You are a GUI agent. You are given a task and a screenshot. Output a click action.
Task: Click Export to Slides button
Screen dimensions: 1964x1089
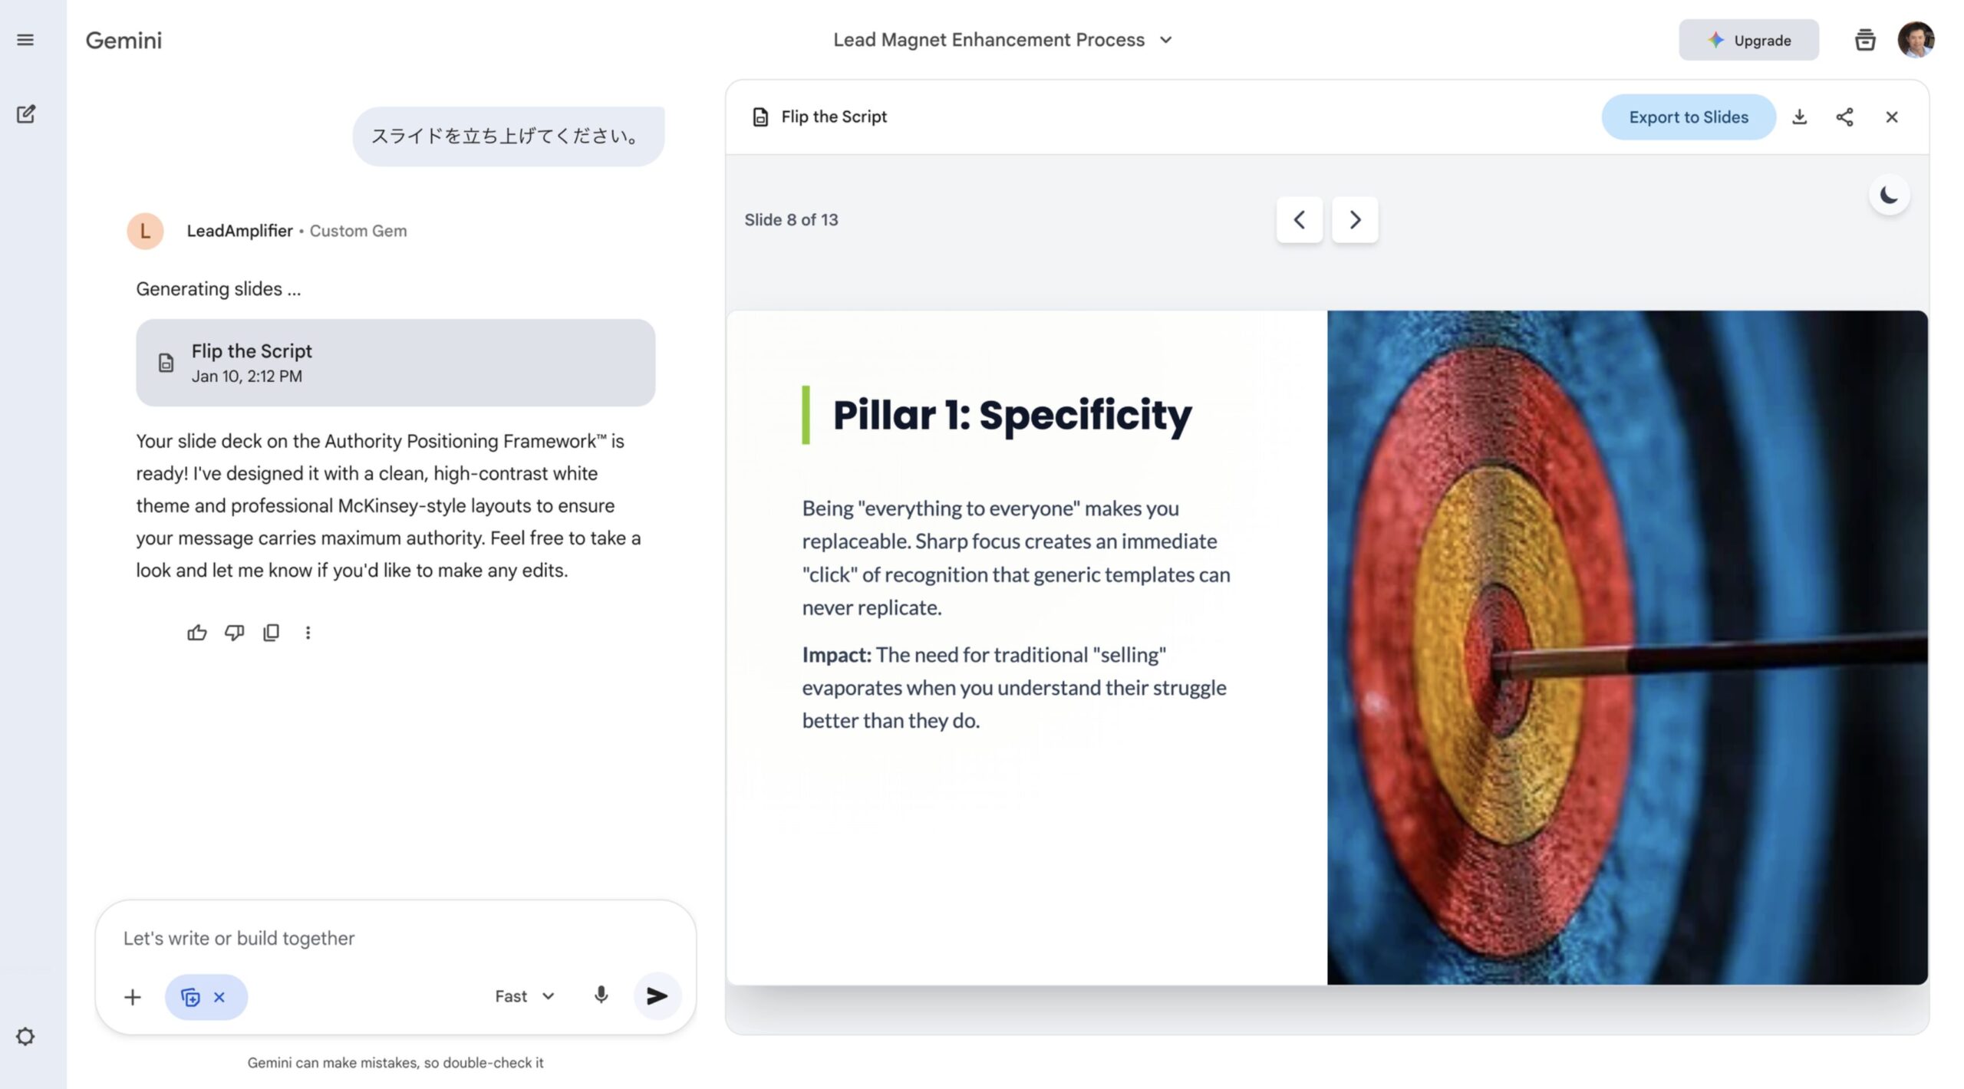[1688, 117]
